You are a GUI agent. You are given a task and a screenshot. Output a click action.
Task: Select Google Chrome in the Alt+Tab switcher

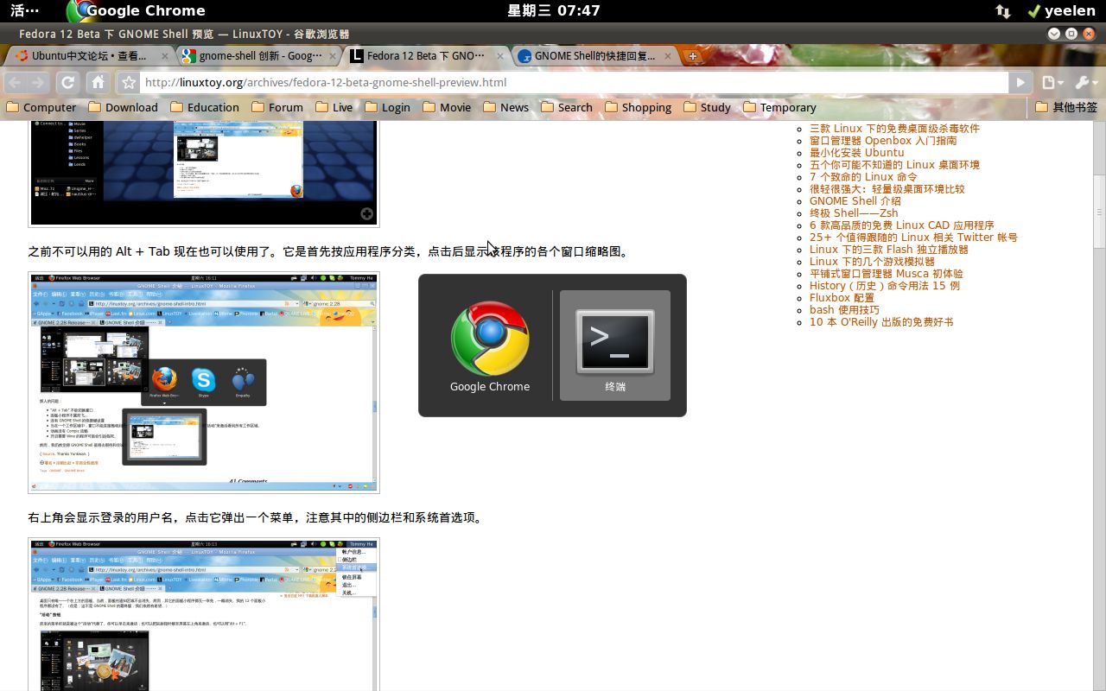490,345
